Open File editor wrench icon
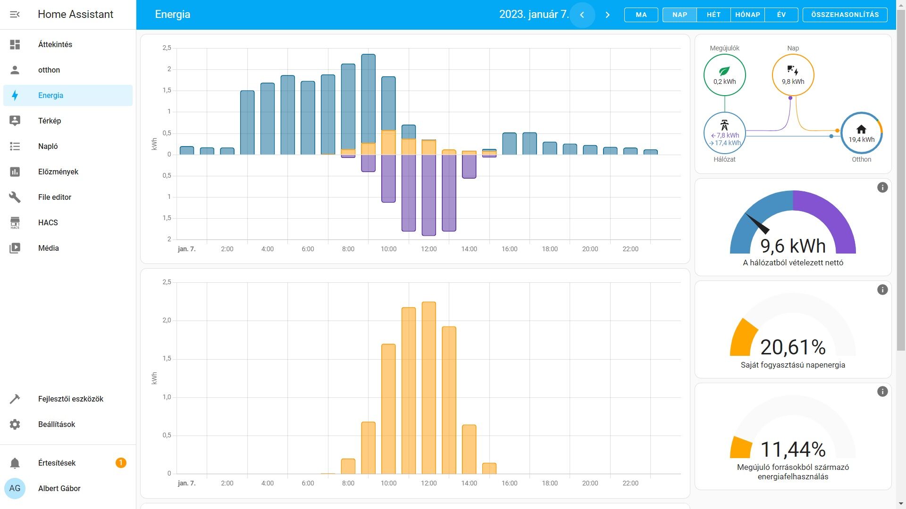Viewport: 906px width, 509px height. (15, 197)
